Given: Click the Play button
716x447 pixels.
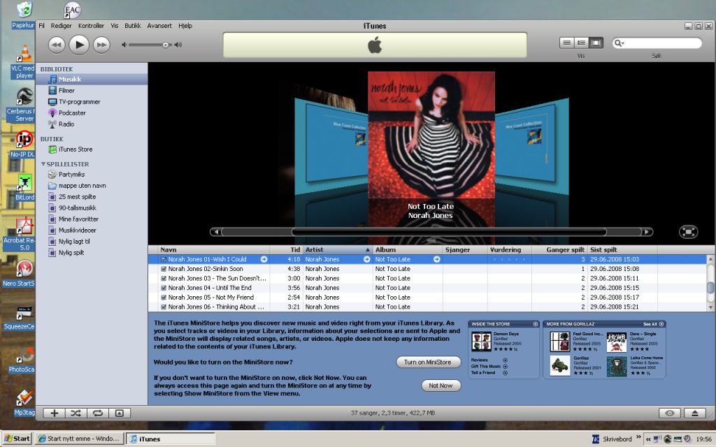Looking at the screenshot, I should pyautogui.click(x=79, y=45).
